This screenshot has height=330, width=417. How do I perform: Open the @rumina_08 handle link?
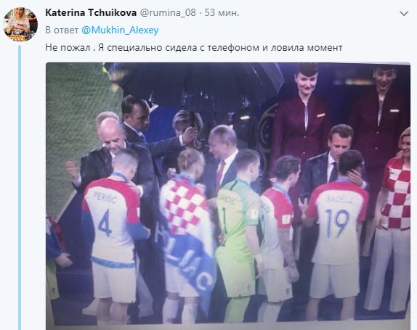[x=168, y=12]
